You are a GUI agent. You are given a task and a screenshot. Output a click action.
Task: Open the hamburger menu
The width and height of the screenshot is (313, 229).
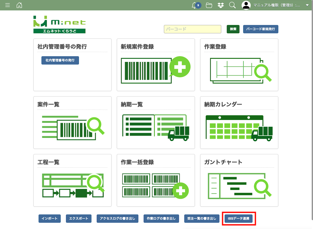[8, 5]
